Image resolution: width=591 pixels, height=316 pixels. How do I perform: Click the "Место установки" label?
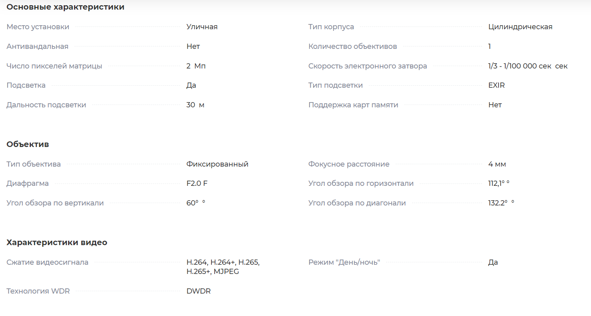point(38,27)
